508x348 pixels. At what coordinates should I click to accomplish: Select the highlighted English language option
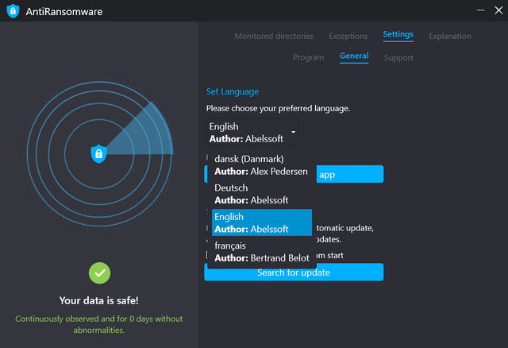262,222
